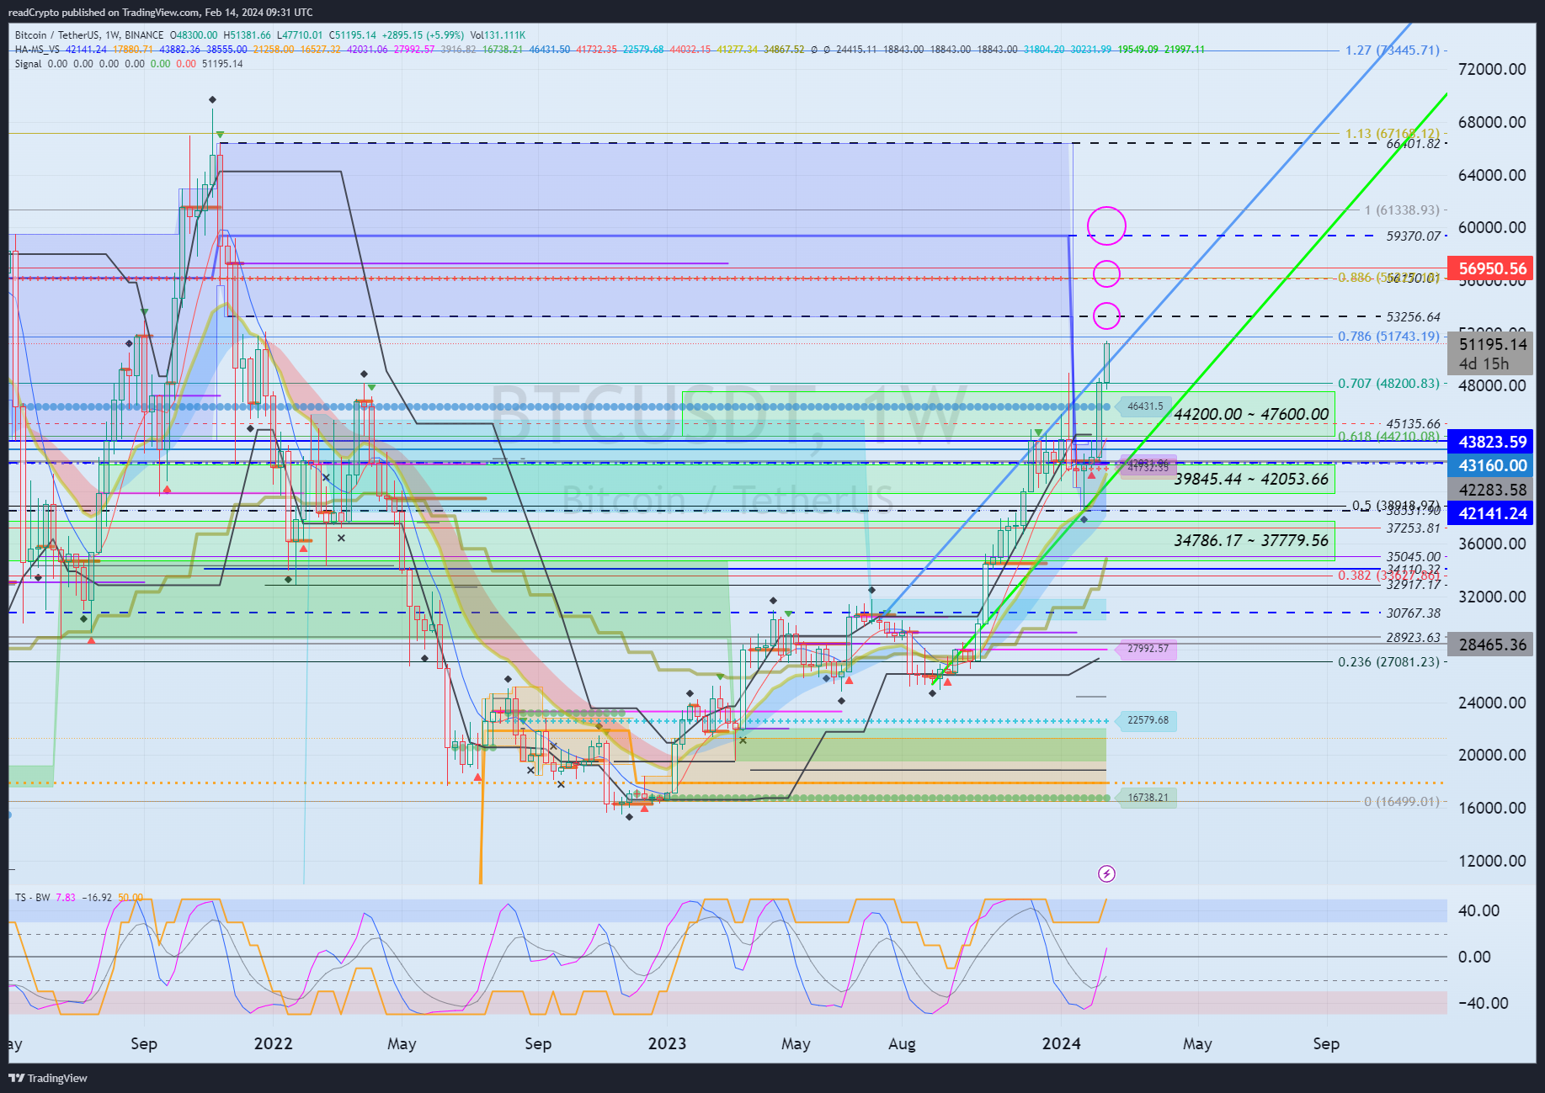Click the 0.236 (27081.23) Fibonacci label
The width and height of the screenshot is (1545, 1093).
[x=1389, y=662]
